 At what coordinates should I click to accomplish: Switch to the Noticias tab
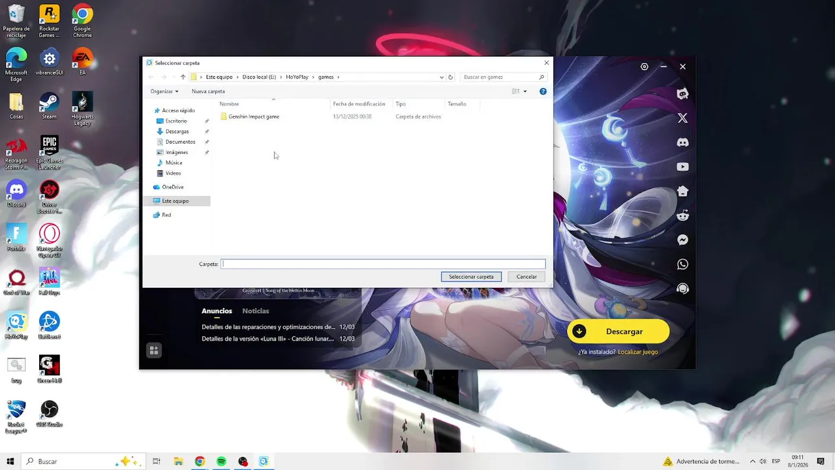[256, 311]
